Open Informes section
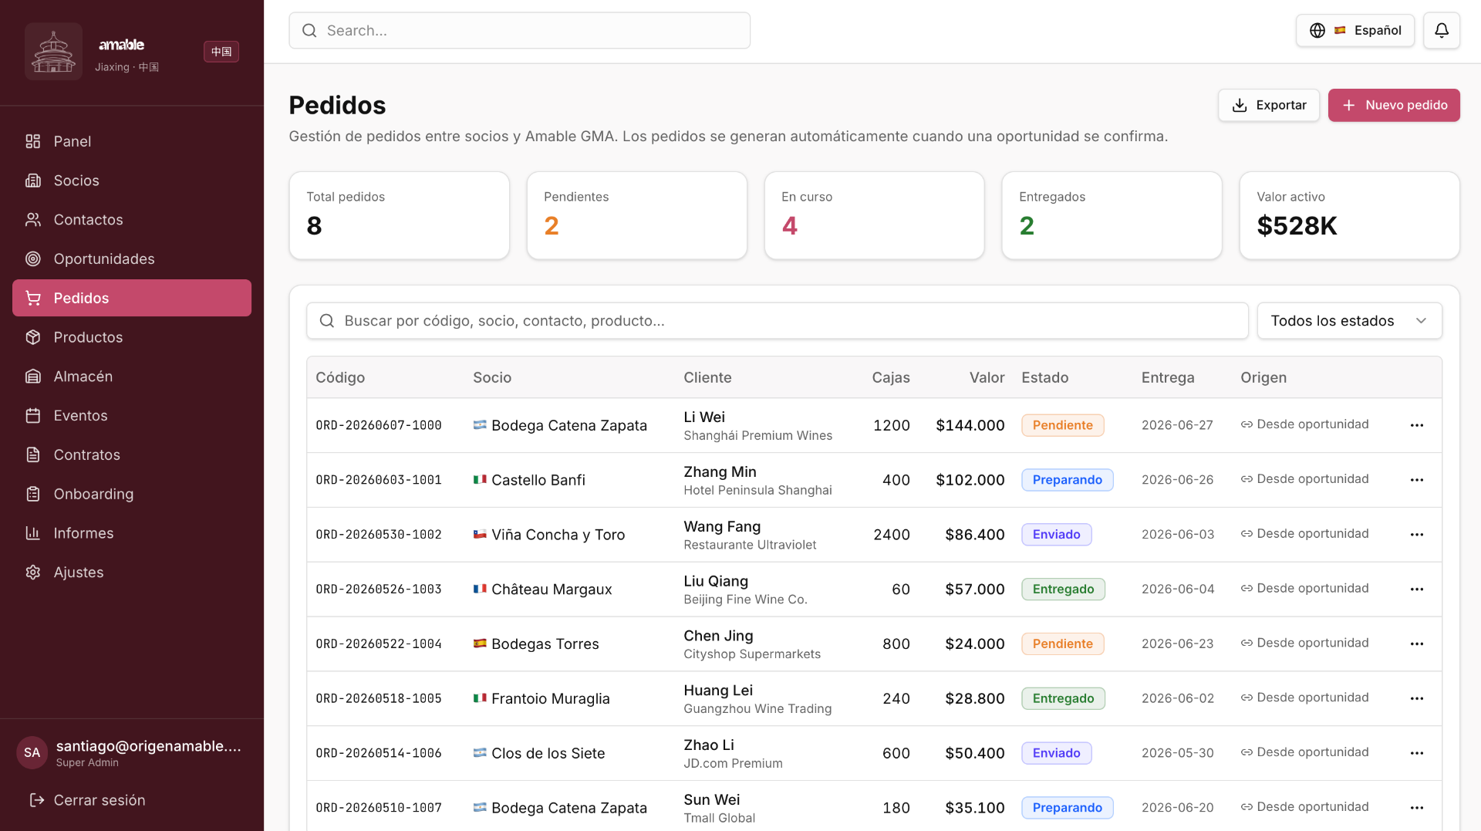 132,533
